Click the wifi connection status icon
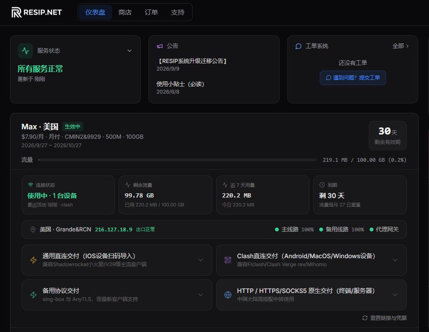This screenshot has width=429, height=332. click(30, 185)
